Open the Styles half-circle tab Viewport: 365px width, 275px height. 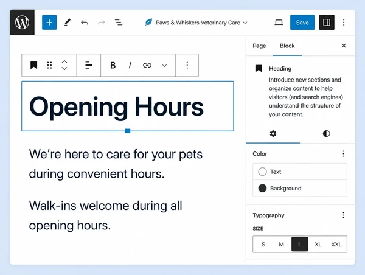click(326, 134)
